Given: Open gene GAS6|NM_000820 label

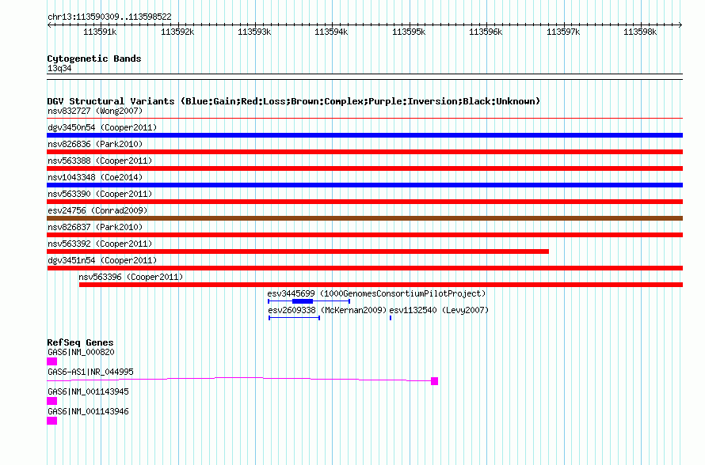Looking at the screenshot, I should click(81, 353).
